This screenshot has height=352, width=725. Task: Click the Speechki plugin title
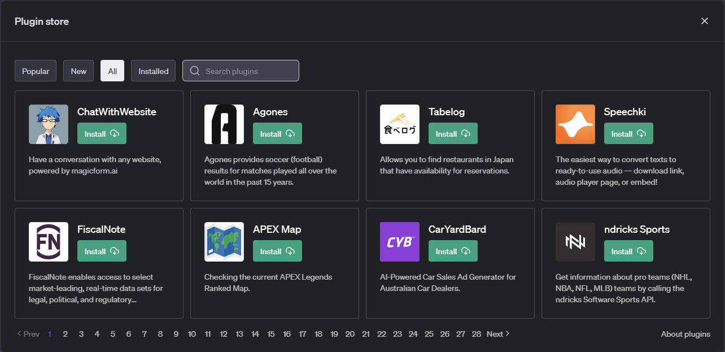point(625,112)
